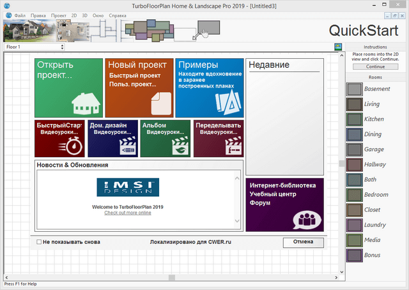The image size is (409, 290).
Task: Open the Интернет-библиотека forum tile
Action: [x=284, y=204]
